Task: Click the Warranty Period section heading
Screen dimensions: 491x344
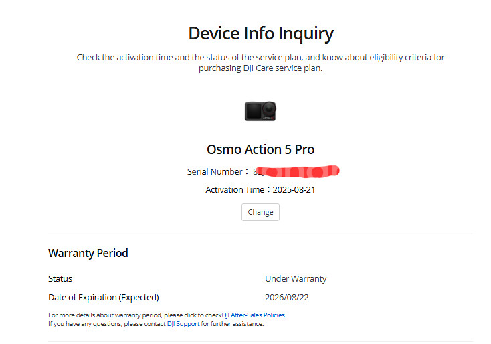Action: point(88,253)
